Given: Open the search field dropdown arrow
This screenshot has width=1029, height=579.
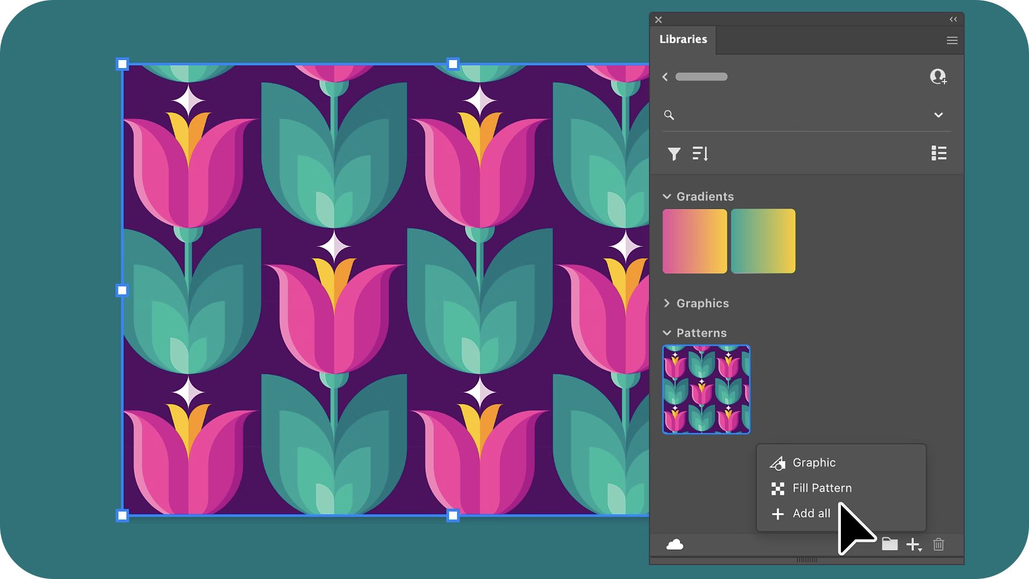Looking at the screenshot, I should pos(938,115).
